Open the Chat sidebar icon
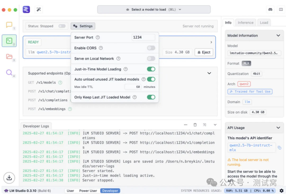Viewport: 286px width, 194px height. (9, 25)
